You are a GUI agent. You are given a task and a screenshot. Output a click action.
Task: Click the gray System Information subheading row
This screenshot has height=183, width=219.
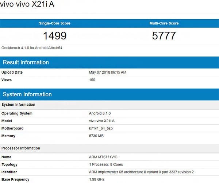click(x=109, y=105)
